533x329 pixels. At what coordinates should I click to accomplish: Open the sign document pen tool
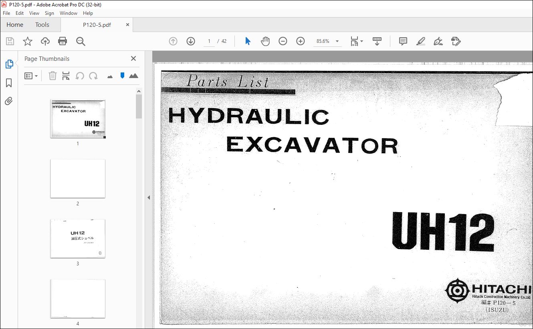(438, 41)
